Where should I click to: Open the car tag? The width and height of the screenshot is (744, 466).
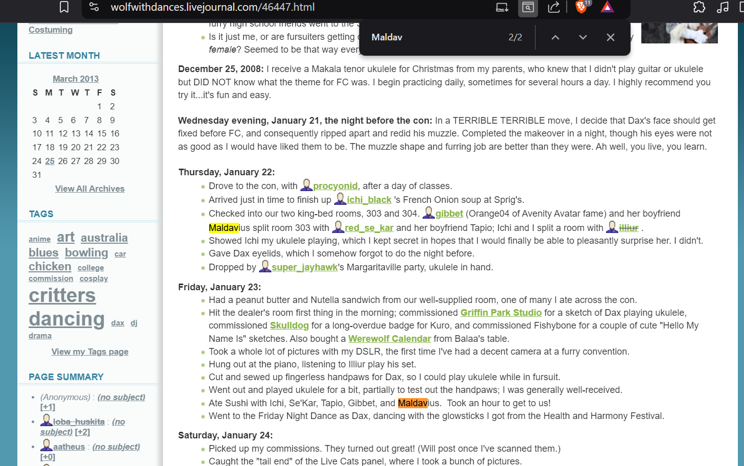(120, 254)
